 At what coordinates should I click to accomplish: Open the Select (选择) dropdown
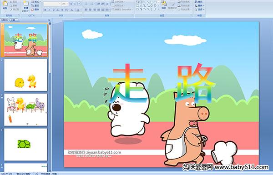coord(200,10)
